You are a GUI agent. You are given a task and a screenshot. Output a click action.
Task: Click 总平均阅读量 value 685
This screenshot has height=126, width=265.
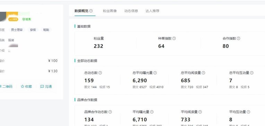(186, 80)
